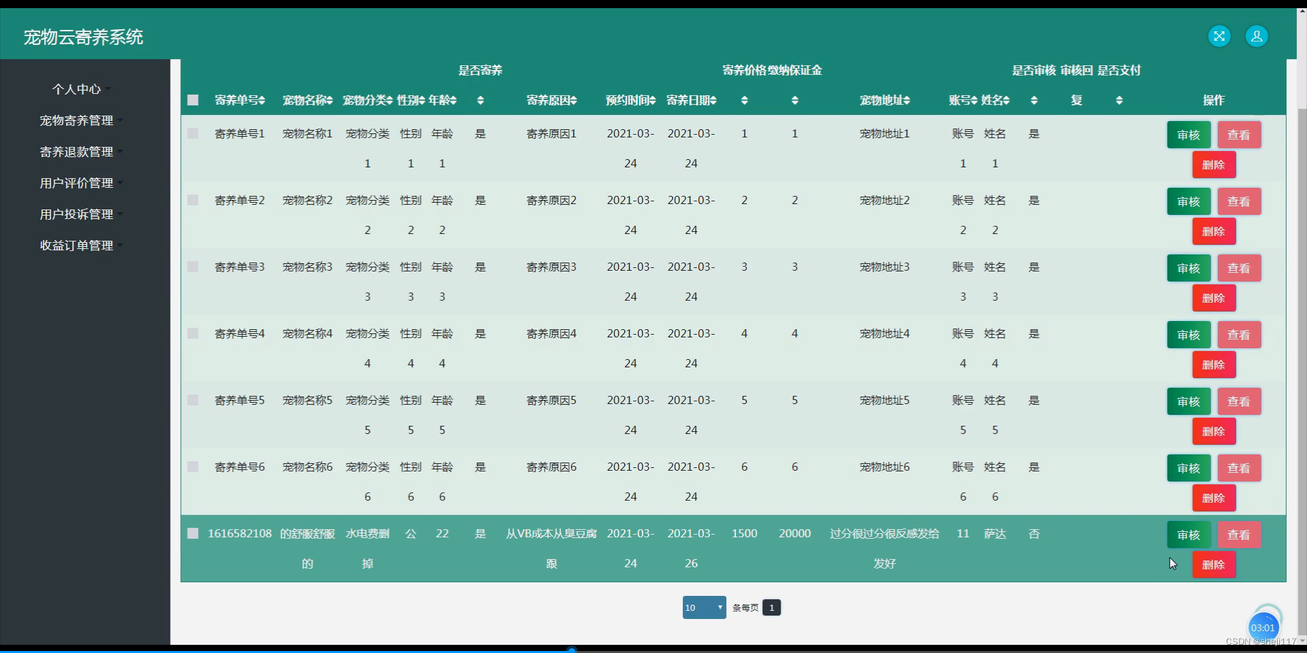The width and height of the screenshot is (1307, 653).
Task: Sort by 宠物名称 column arrows
Action: click(329, 101)
